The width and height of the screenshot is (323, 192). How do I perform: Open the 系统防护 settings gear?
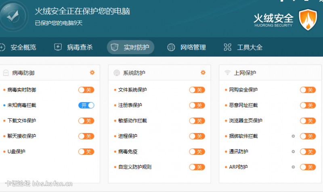(203, 72)
